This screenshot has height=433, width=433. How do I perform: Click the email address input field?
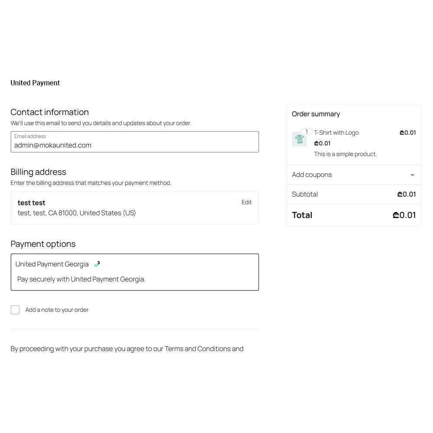pyautogui.click(x=135, y=145)
